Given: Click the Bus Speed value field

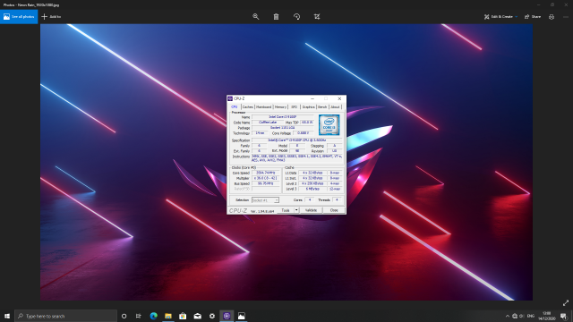Looking at the screenshot, I should click(266, 183).
